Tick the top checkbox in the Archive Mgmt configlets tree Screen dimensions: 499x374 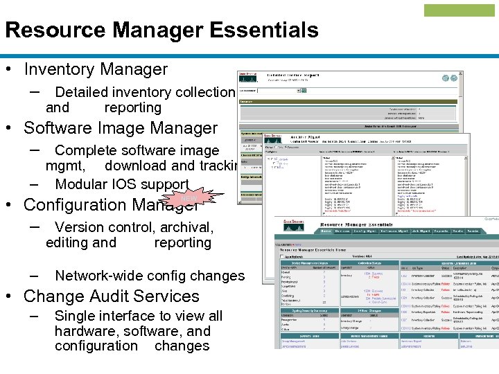coord(271,159)
